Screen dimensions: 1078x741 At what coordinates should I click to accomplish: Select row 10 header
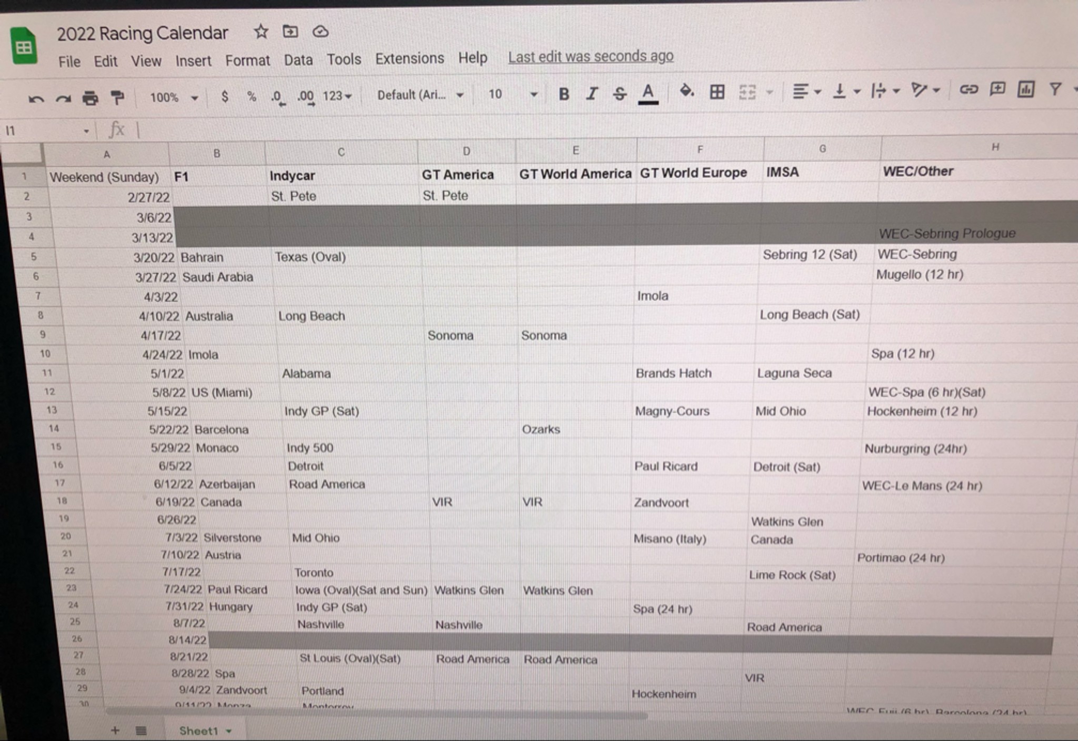[x=45, y=354]
